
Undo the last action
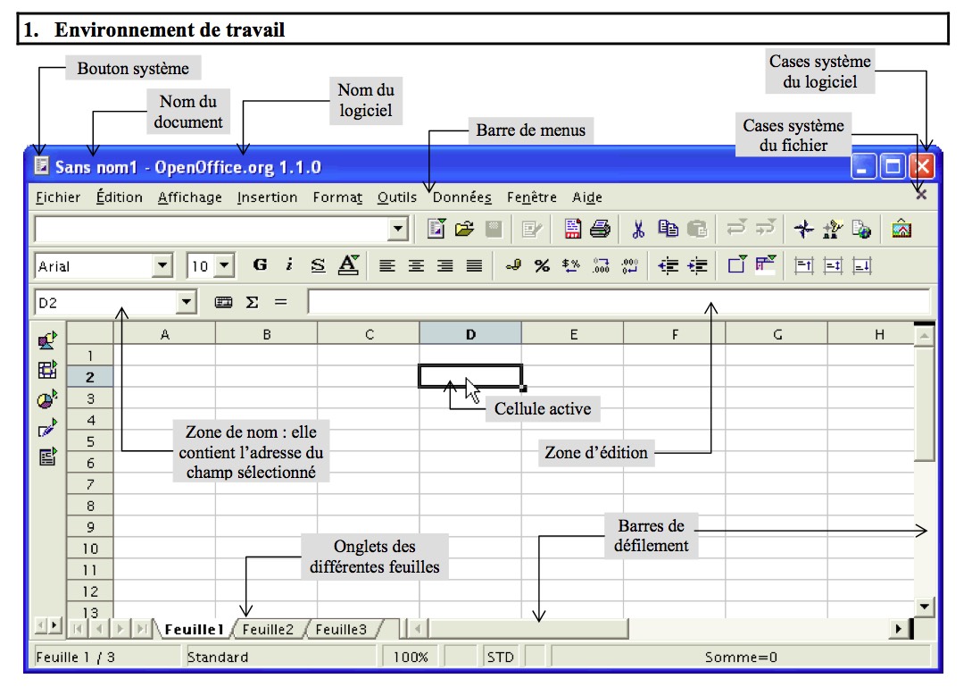tap(736, 228)
